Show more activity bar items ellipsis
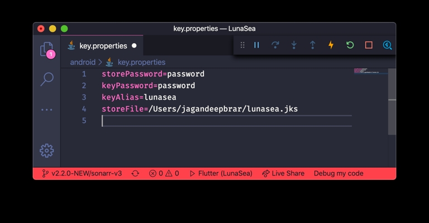The image size is (429, 223). [47, 110]
